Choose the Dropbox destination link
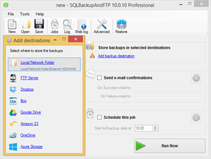 coord(27,90)
